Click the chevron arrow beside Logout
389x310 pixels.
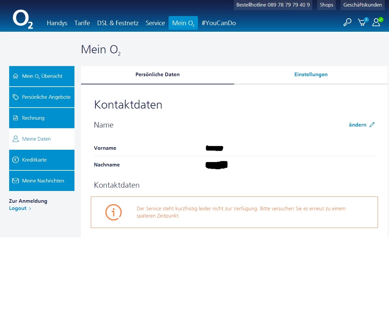click(x=30, y=209)
